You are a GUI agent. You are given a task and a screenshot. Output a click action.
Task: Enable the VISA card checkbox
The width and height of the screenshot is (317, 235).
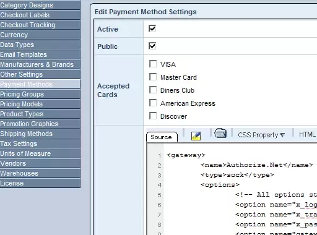[153, 64]
